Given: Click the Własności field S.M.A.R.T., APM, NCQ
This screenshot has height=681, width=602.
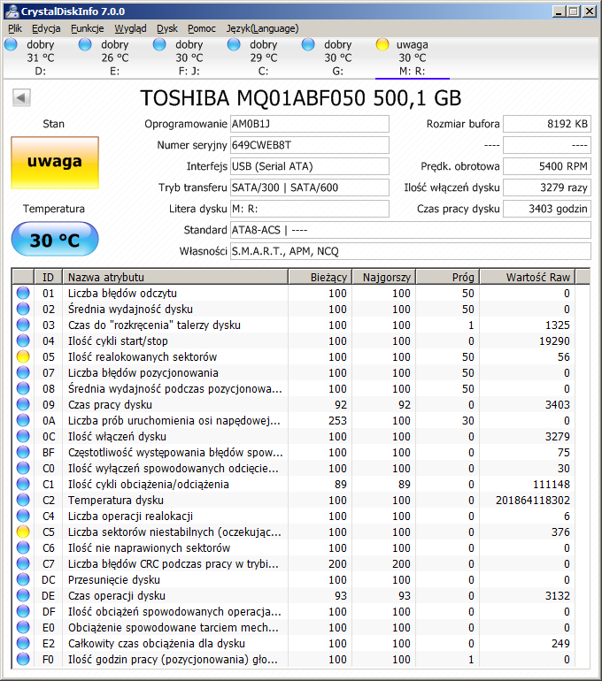Looking at the screenshot, I should pyautogui.click(x=410, y=251).
